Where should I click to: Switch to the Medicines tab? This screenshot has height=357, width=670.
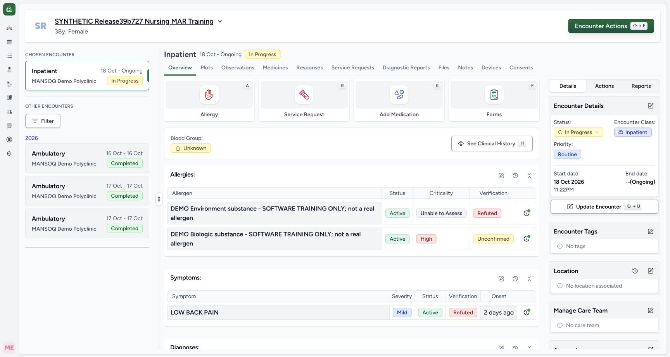275,67
